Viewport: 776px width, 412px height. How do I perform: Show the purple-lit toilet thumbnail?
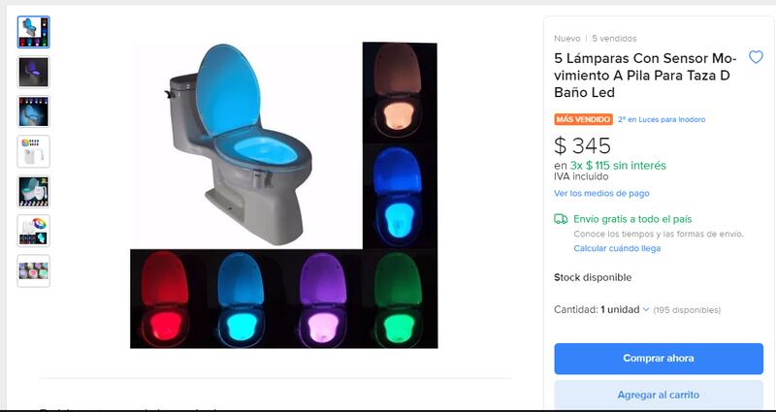33,72
